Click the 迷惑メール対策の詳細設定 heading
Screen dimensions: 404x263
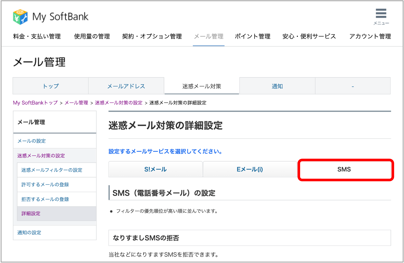[x=165, y=125]
